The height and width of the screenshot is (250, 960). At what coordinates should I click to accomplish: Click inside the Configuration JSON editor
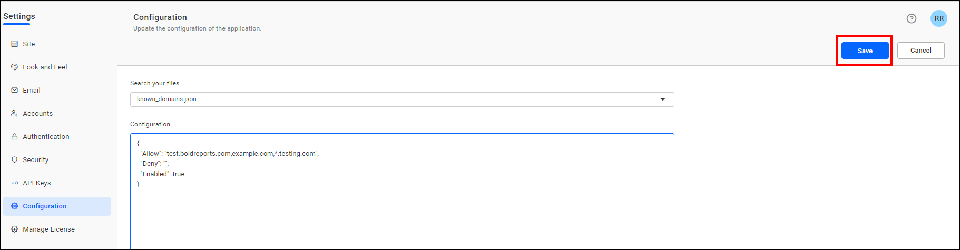tap(402, 192)
